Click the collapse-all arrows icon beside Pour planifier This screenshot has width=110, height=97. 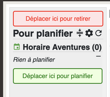tap(80, 33)
